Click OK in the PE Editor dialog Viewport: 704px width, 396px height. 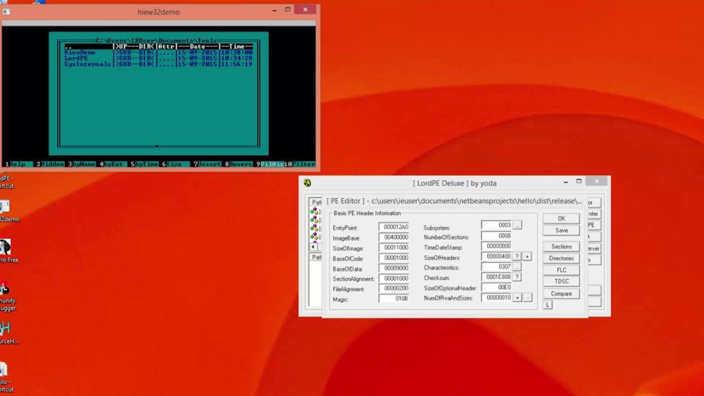(561, 218)
